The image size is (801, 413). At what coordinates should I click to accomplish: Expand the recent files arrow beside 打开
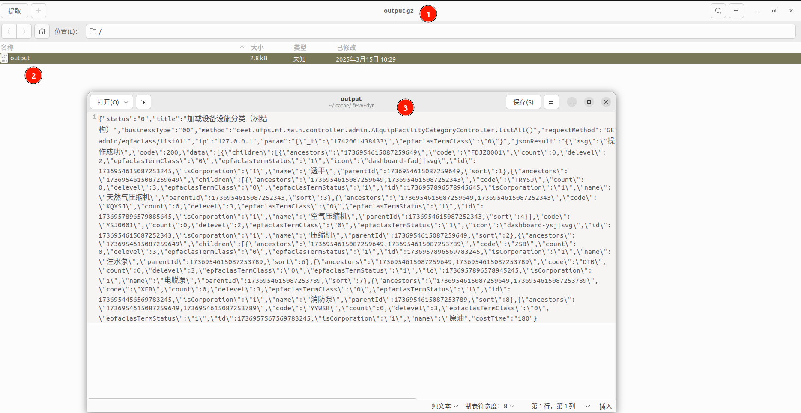point(126,102)
